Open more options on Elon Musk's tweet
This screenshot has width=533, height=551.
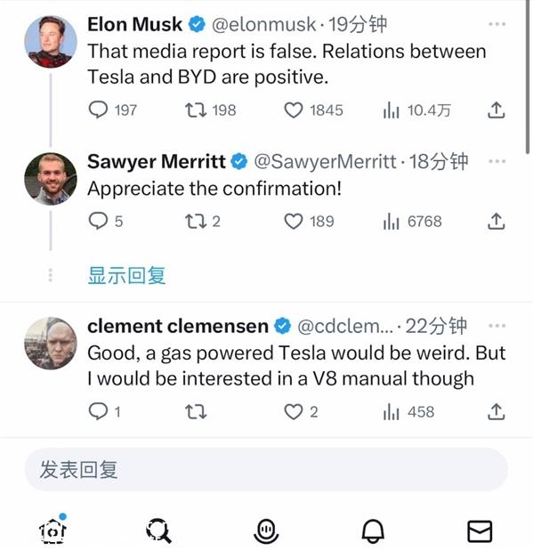tap(497, 24)
